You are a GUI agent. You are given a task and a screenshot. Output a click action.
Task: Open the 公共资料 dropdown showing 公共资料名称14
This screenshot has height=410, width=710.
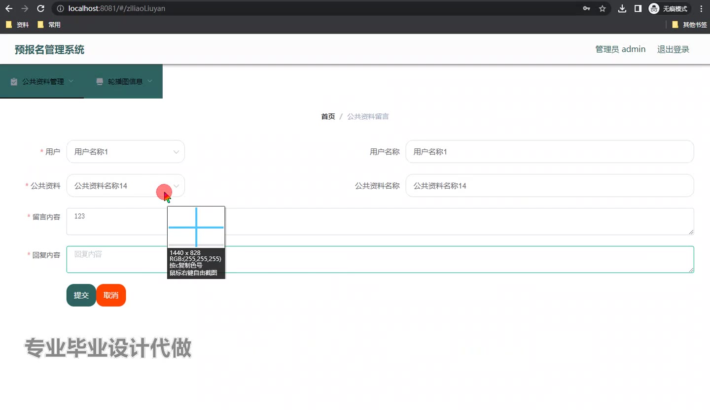point(126,186)
